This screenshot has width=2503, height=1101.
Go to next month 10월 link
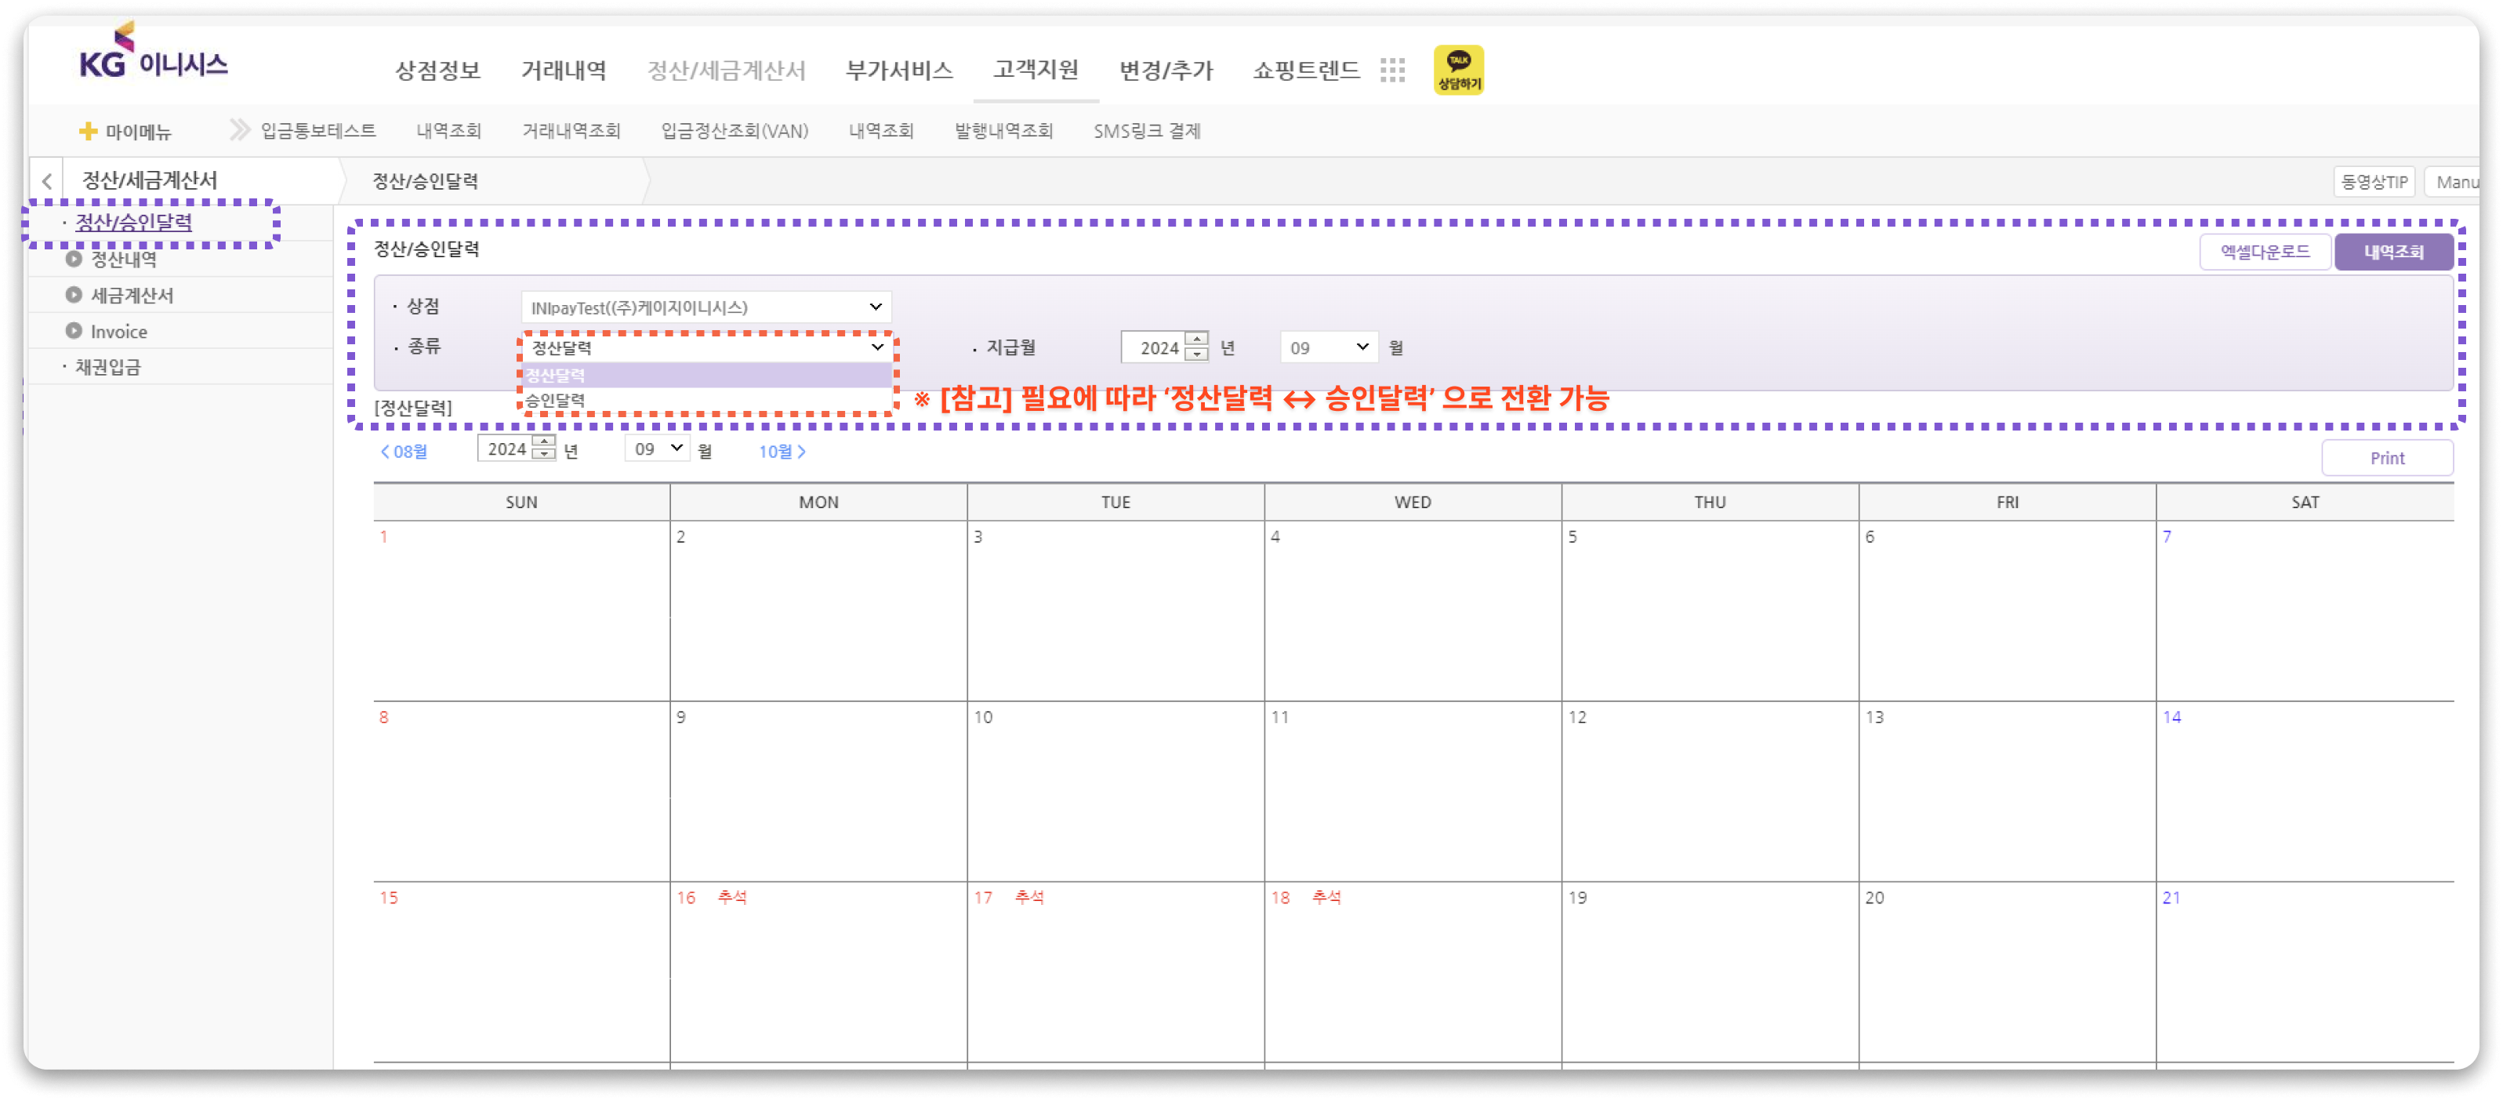pos(782,451)
